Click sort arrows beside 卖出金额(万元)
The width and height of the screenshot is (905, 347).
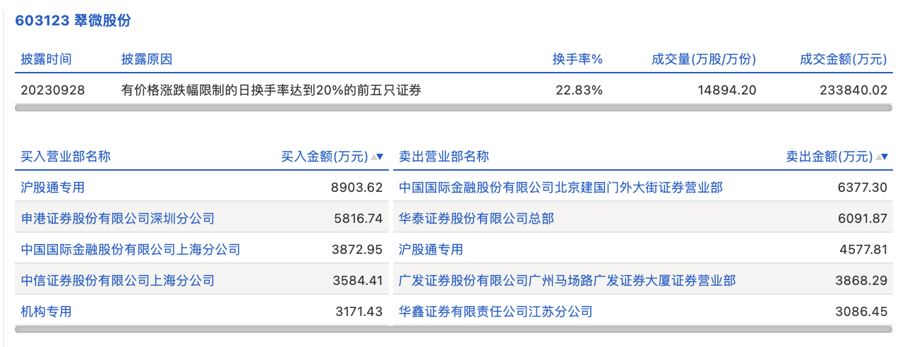[x=882, y=157]
